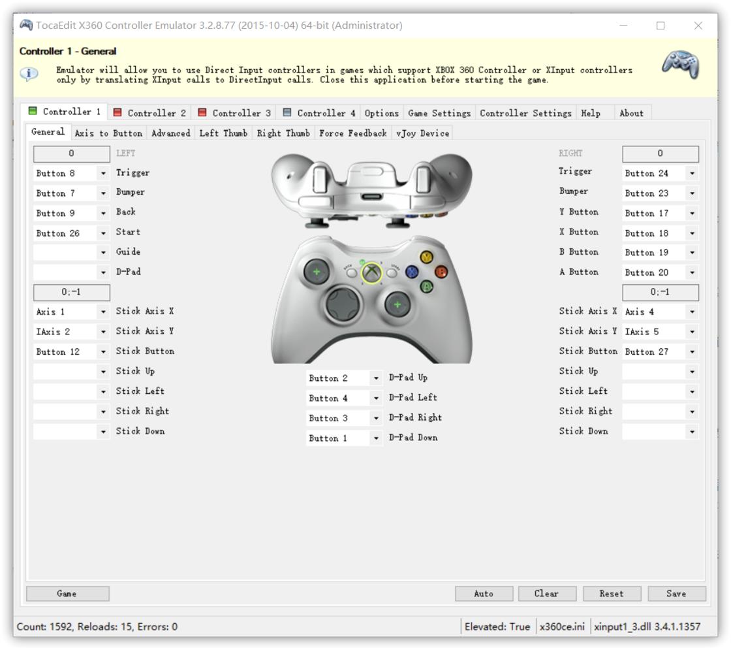Expand the X Button dropdown showing Button 18
The image size is (731, 650).
point(660,233)
